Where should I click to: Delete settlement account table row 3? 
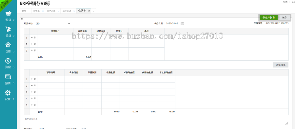(35, 50)
